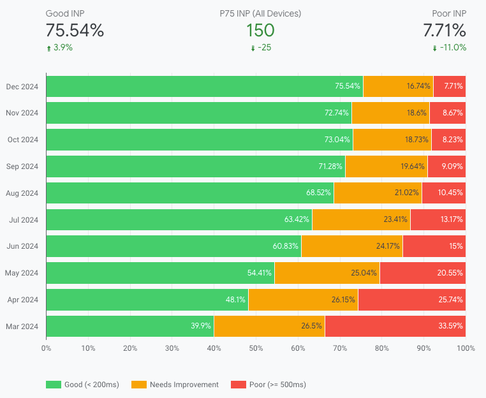
Task: Click Apr 2024 red segment 25.74%
Action: [x=411, y=299]
